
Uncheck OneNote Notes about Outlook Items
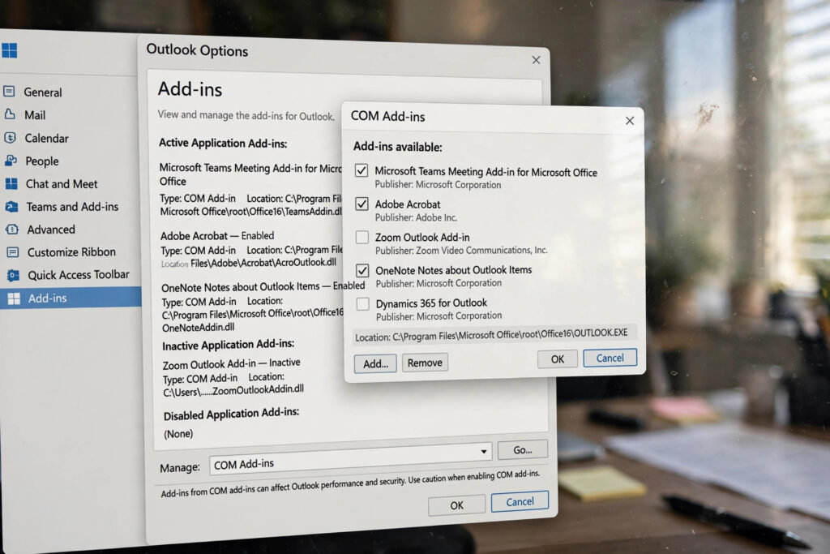tap(362, 271)
